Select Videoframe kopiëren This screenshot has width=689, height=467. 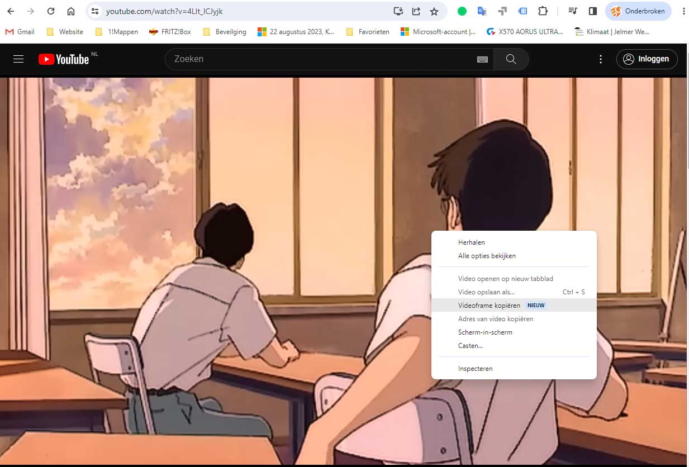[x=514, y=306]
